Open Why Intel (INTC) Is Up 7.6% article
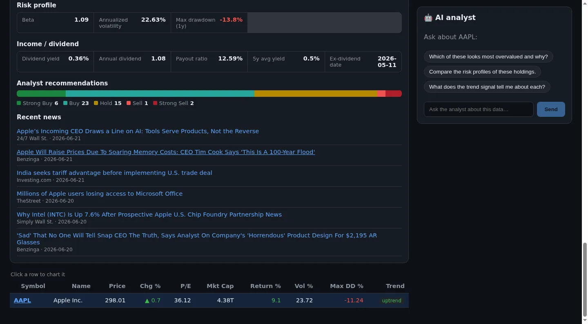The image size is (588, 324). pyautogui.click(x=149, y=215)
